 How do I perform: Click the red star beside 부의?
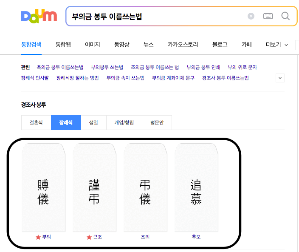[38, 237]
